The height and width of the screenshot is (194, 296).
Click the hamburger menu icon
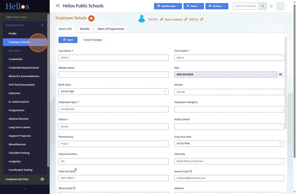pyautogui.click(x=58, y=6)
